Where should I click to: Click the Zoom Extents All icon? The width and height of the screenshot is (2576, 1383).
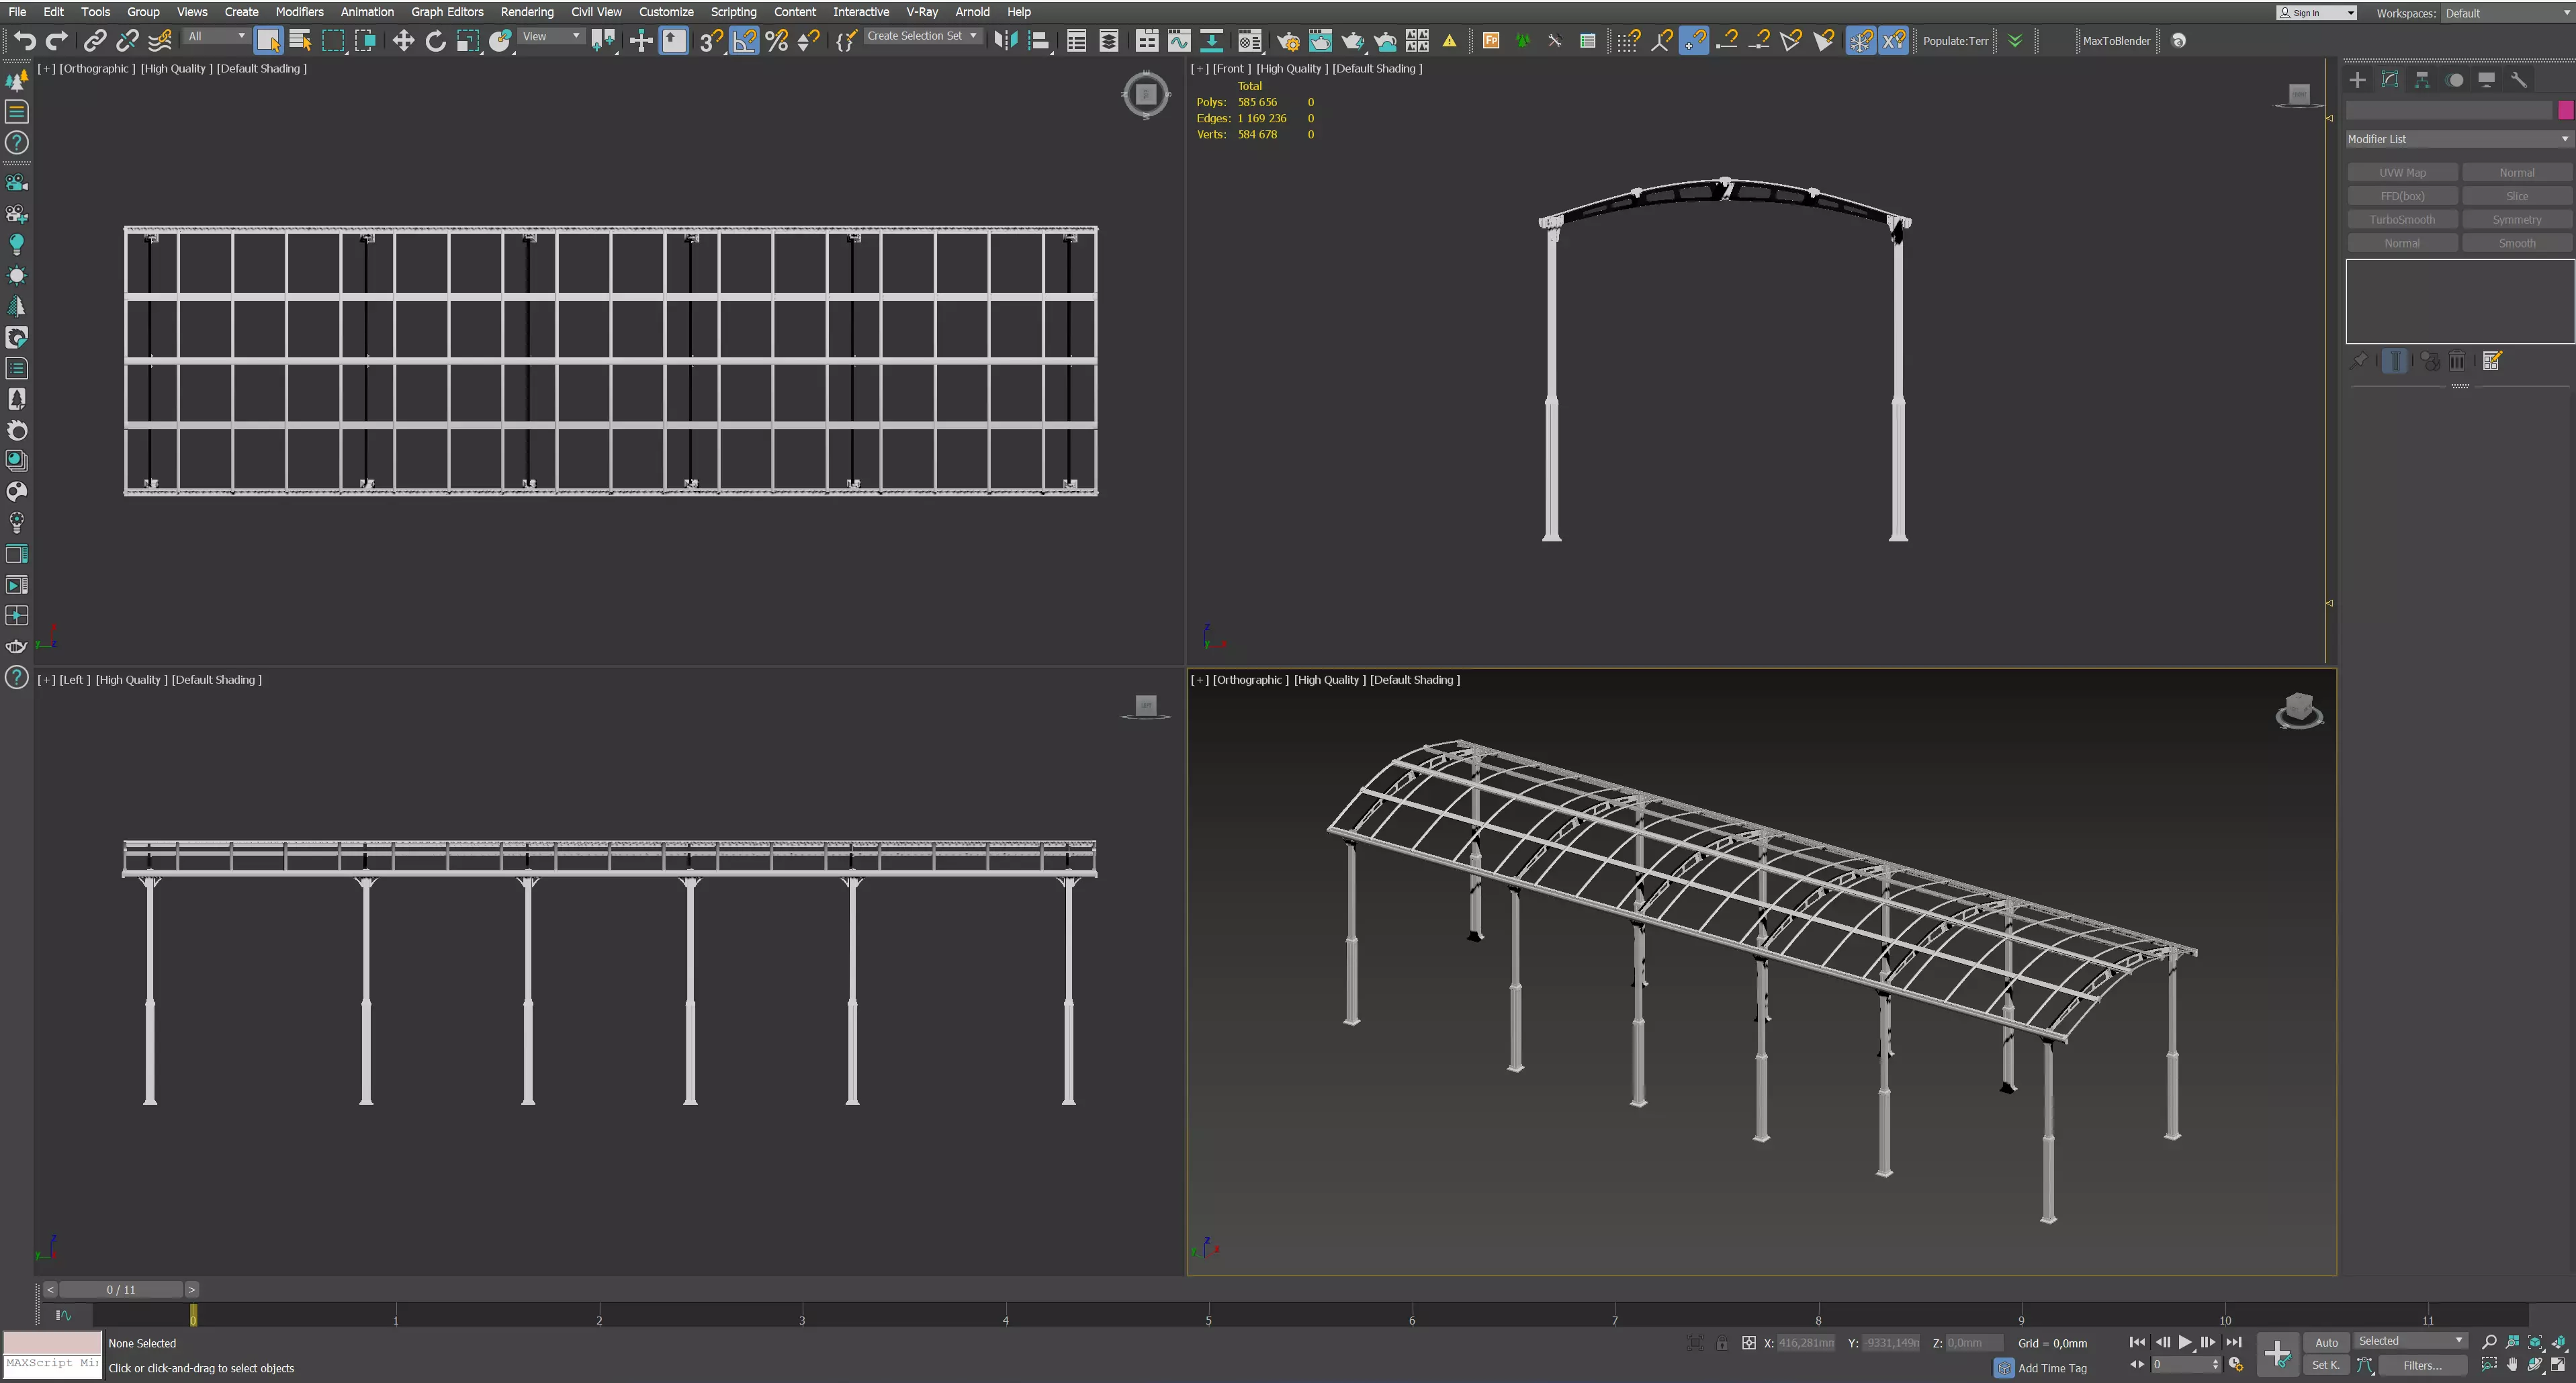tap(2559, 1342)
